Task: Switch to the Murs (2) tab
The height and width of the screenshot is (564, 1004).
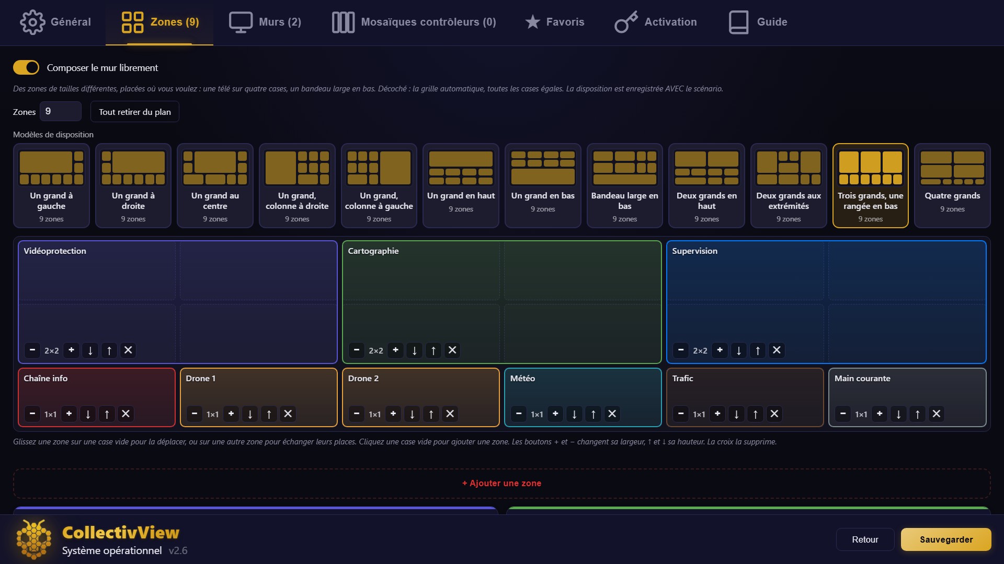Action: click(265, 22)
